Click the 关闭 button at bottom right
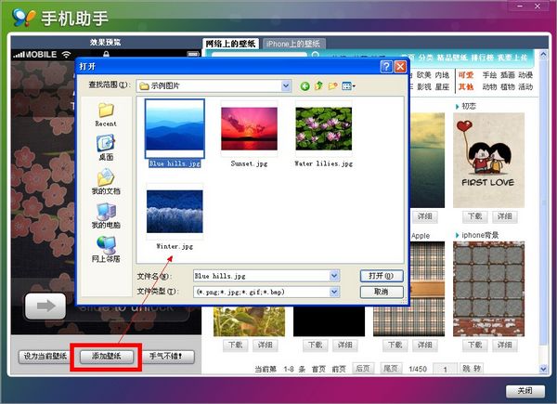Screen dimensions: 557x404 pos(525,391)
